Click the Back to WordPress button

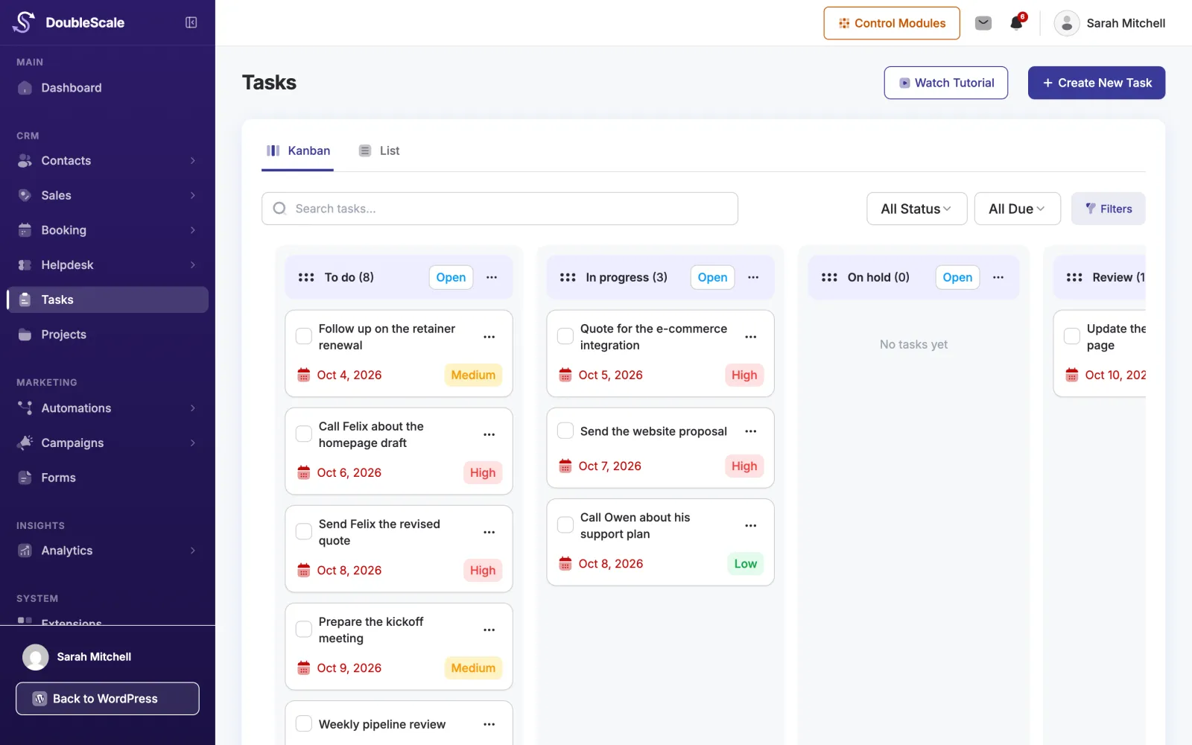pyautogui.click(x=107, y=699)
